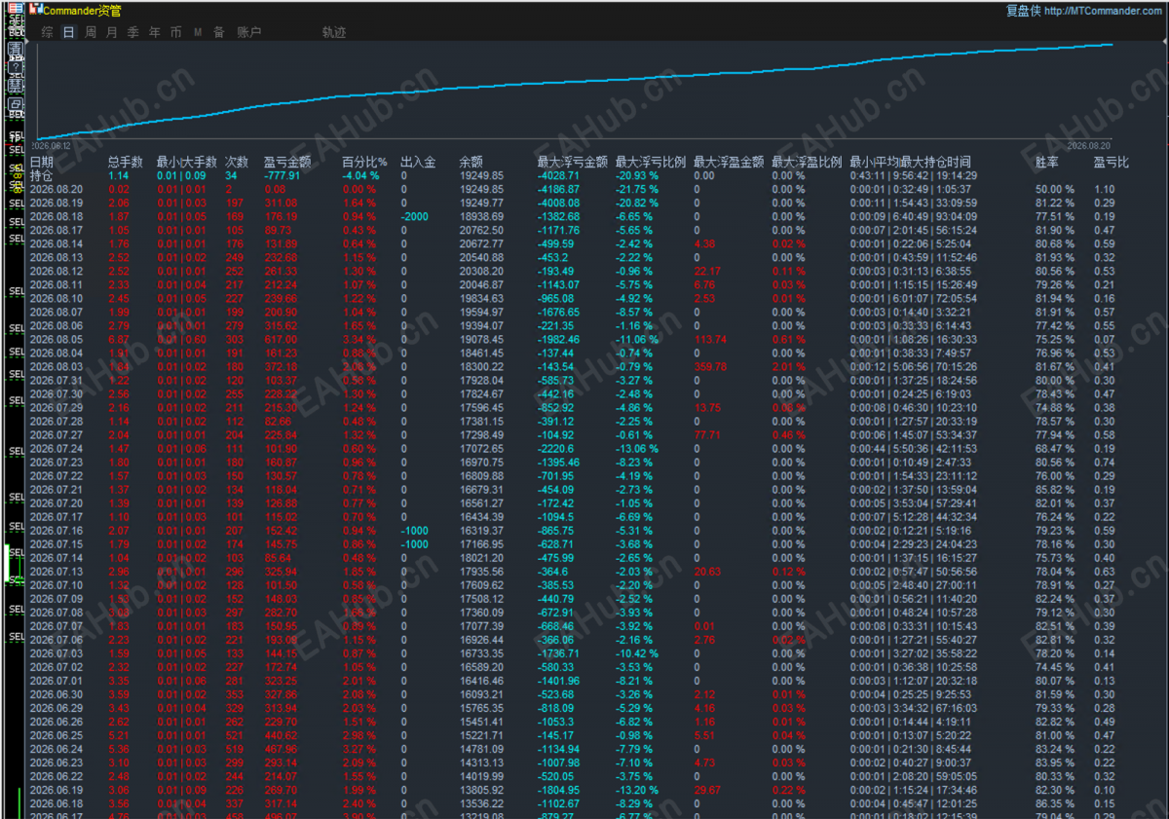Click the 617.00 profit value
Screen dimensions: 1169x819
(x=281, y=339)
